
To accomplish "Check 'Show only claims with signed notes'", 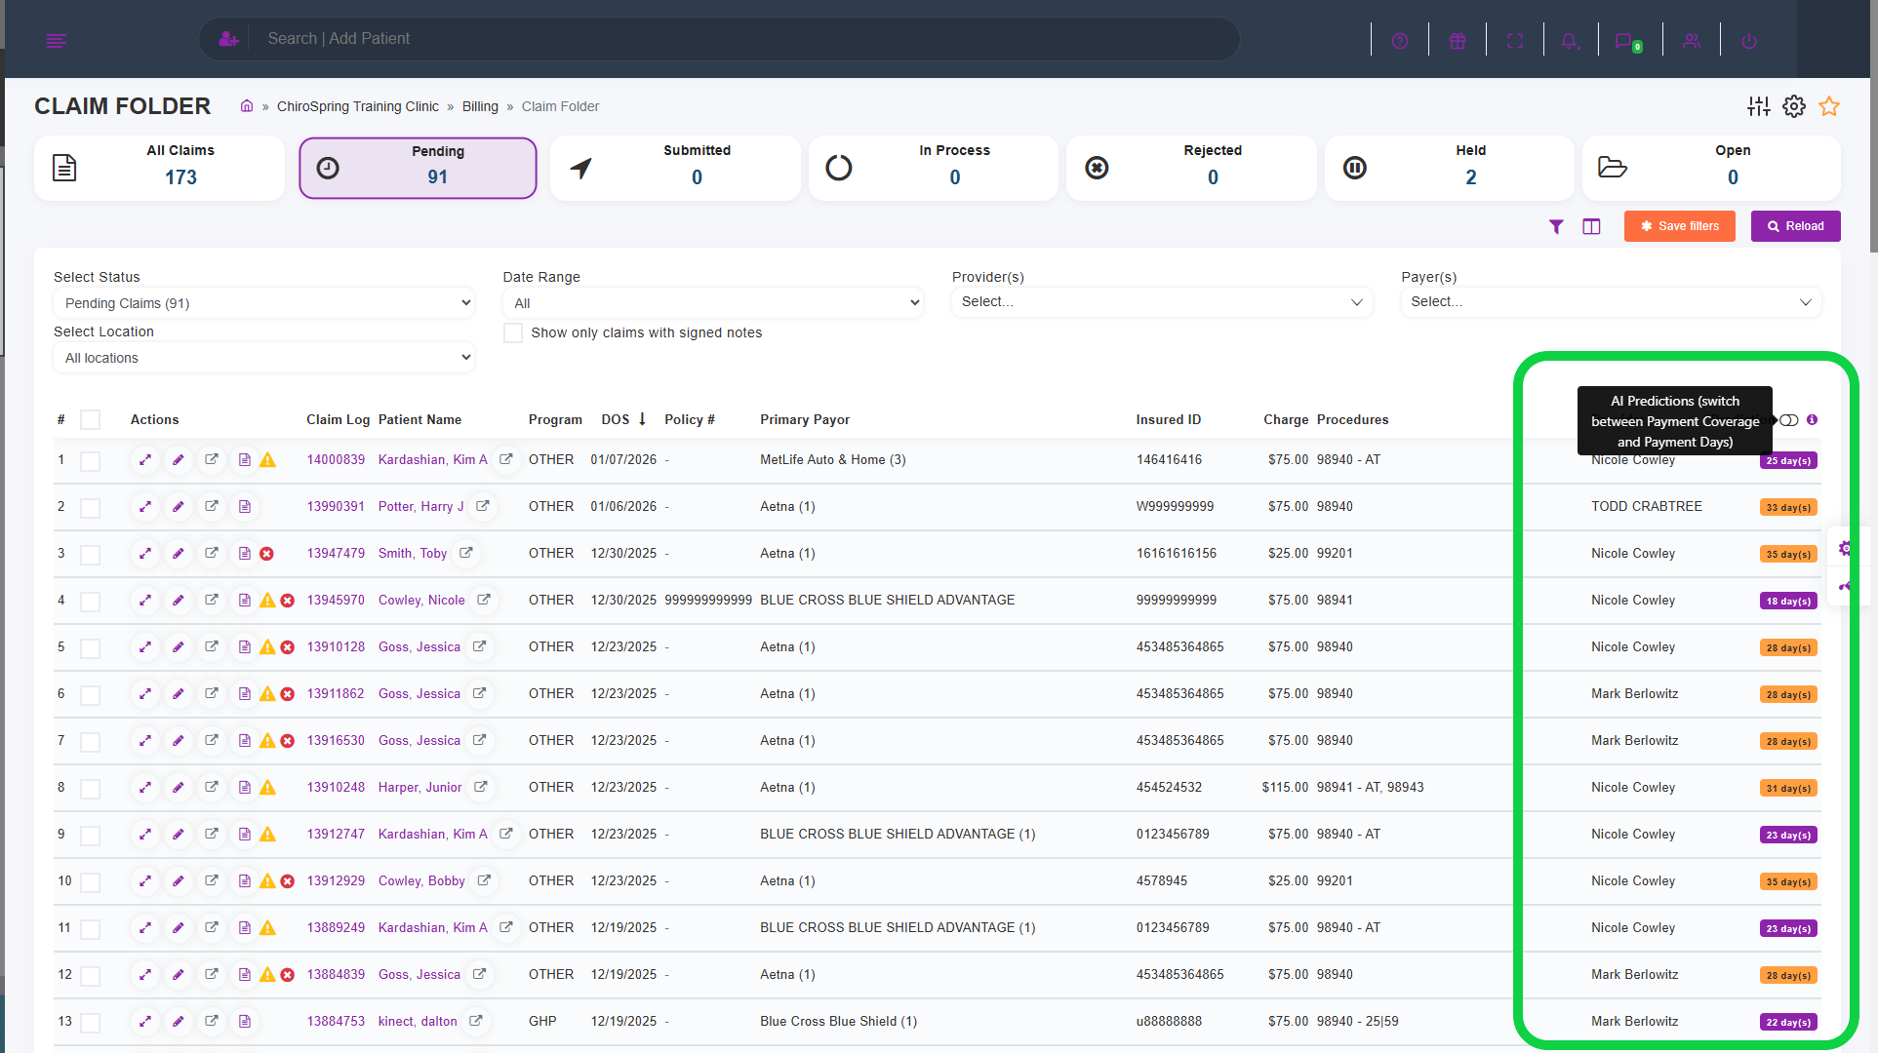I will (x=513, y=332).
